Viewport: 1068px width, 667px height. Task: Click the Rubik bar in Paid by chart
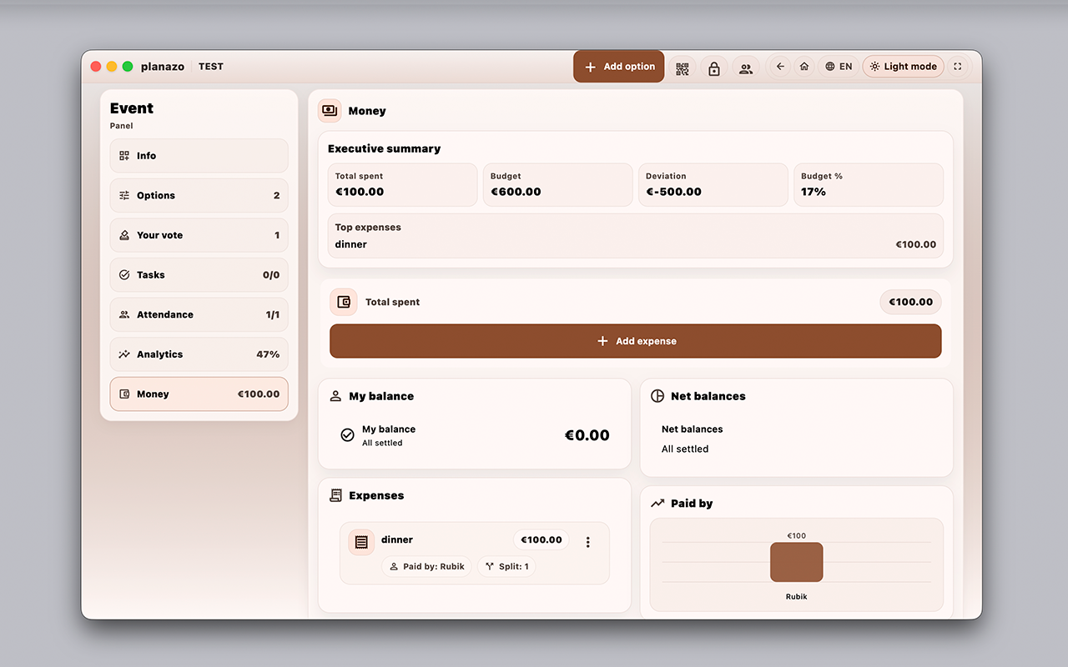point(797,562)
